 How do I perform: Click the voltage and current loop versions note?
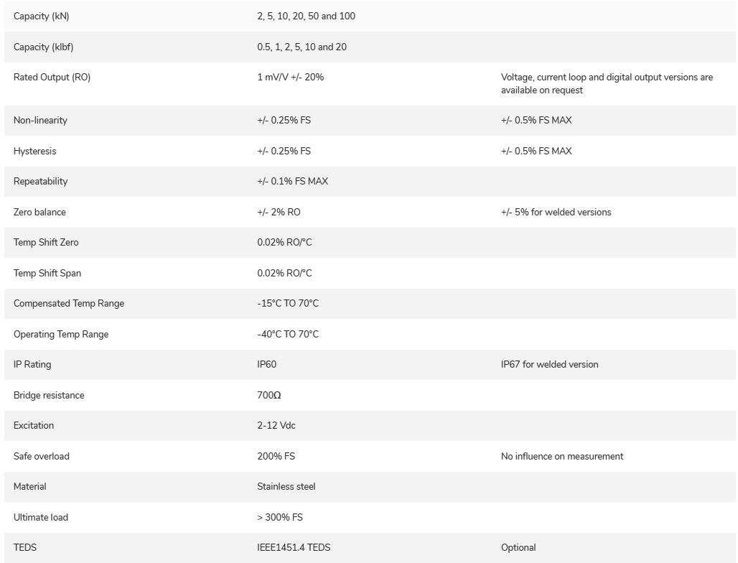point(607,84)
